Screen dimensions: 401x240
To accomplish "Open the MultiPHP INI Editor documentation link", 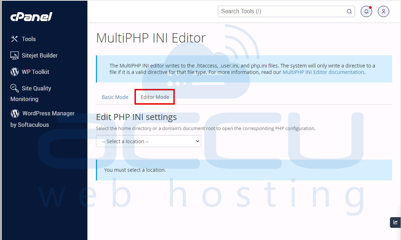I will pos(323,72).
